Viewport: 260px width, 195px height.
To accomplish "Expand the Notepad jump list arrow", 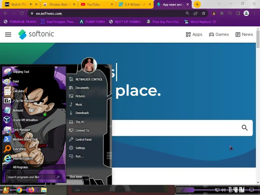I will tap(62, 110).
